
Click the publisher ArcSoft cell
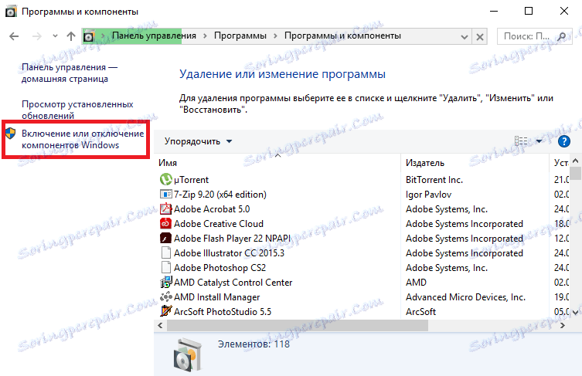pos(420,312)
